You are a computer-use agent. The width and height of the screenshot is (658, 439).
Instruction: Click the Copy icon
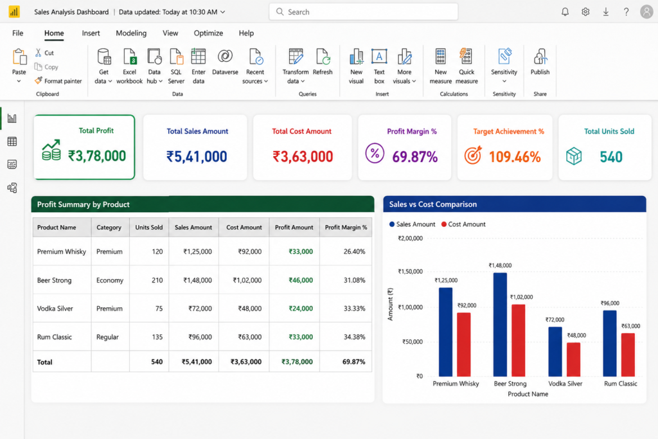[38, 67]
